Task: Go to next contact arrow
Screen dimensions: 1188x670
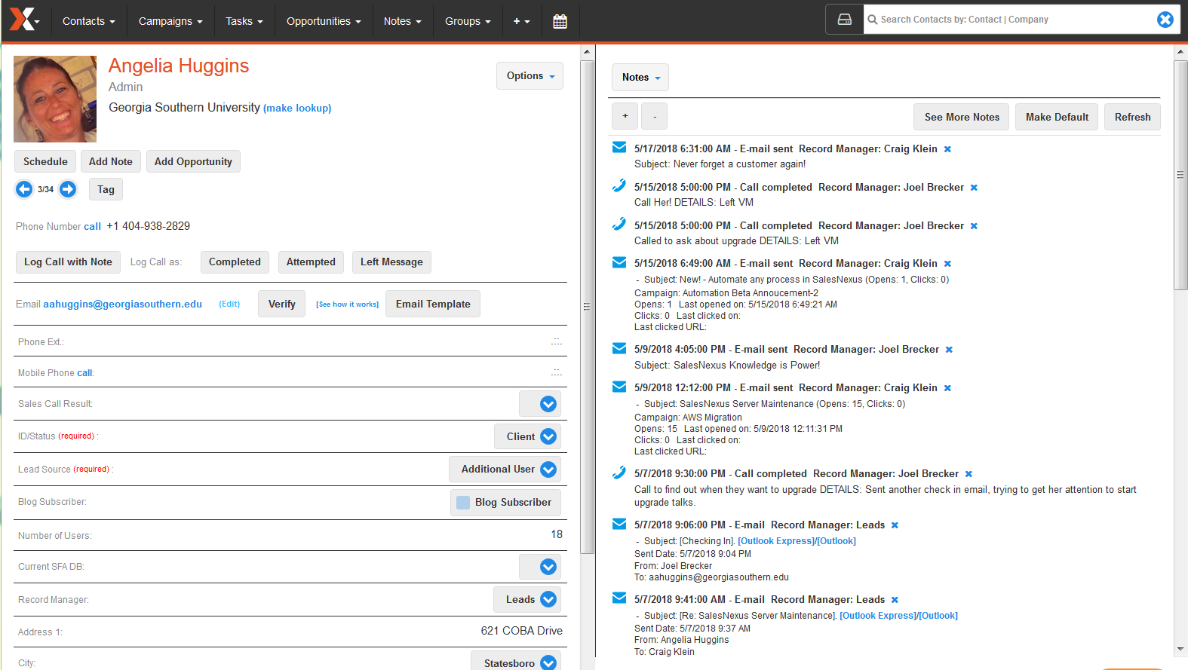Action: (x=68, y=189)
